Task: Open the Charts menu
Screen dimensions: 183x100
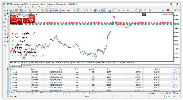Action: pos(27,7)
